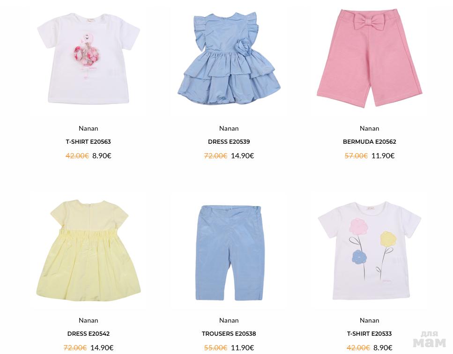Click the 8.90€ price under T-SHIRT E20563
The height and width of the screenshot is (354, 453).
[x=102, y=156]
